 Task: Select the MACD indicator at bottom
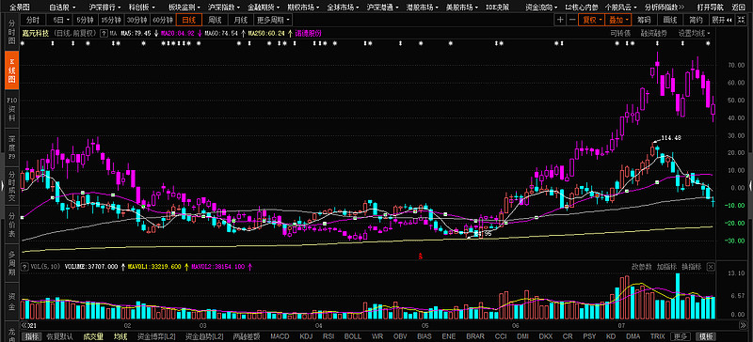280,336
